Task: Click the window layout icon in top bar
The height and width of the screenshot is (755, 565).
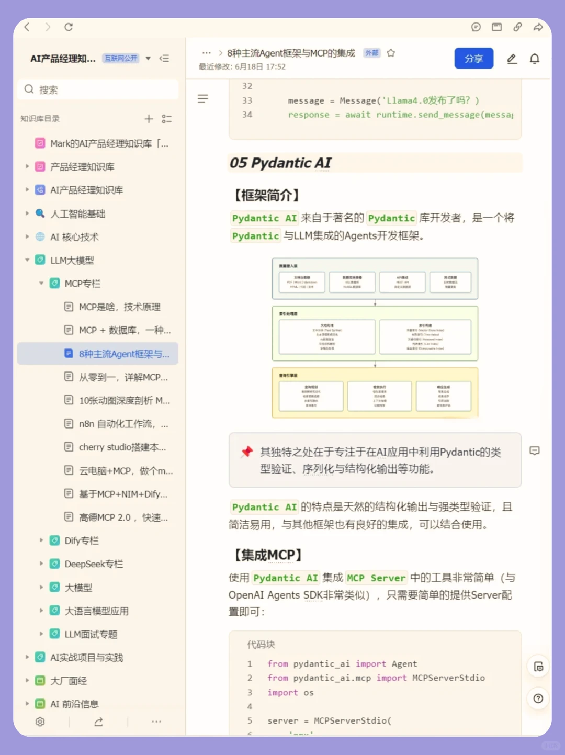Action: point(497,27)
